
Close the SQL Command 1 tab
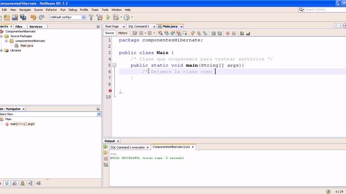point(154,26)
